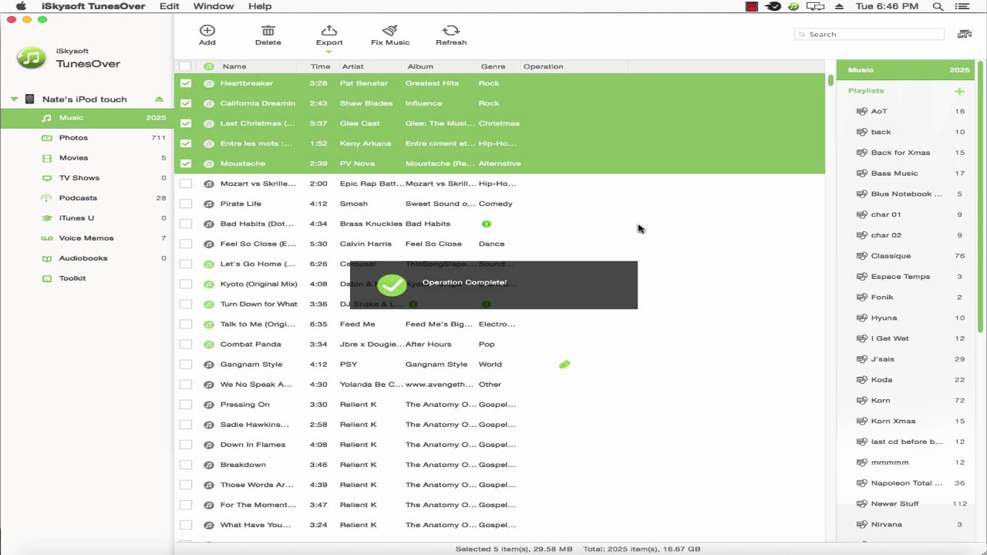Image resolution: width=987 pixels, height=555 pixels.
Task: Click playlist icon for Hyuna
Action: pos(862,318)
